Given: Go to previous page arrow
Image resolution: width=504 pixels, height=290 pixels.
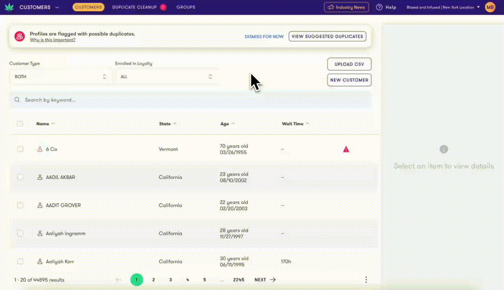Looking at the screenshot, I should click(x=118, y=280).
